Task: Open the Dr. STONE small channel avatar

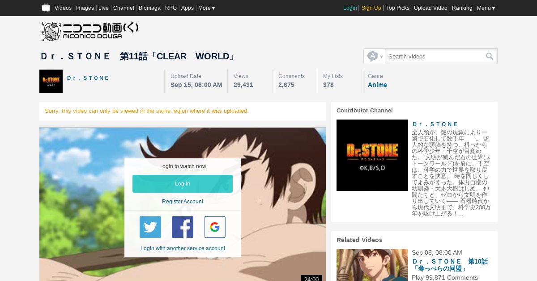Action: point(51,81)
